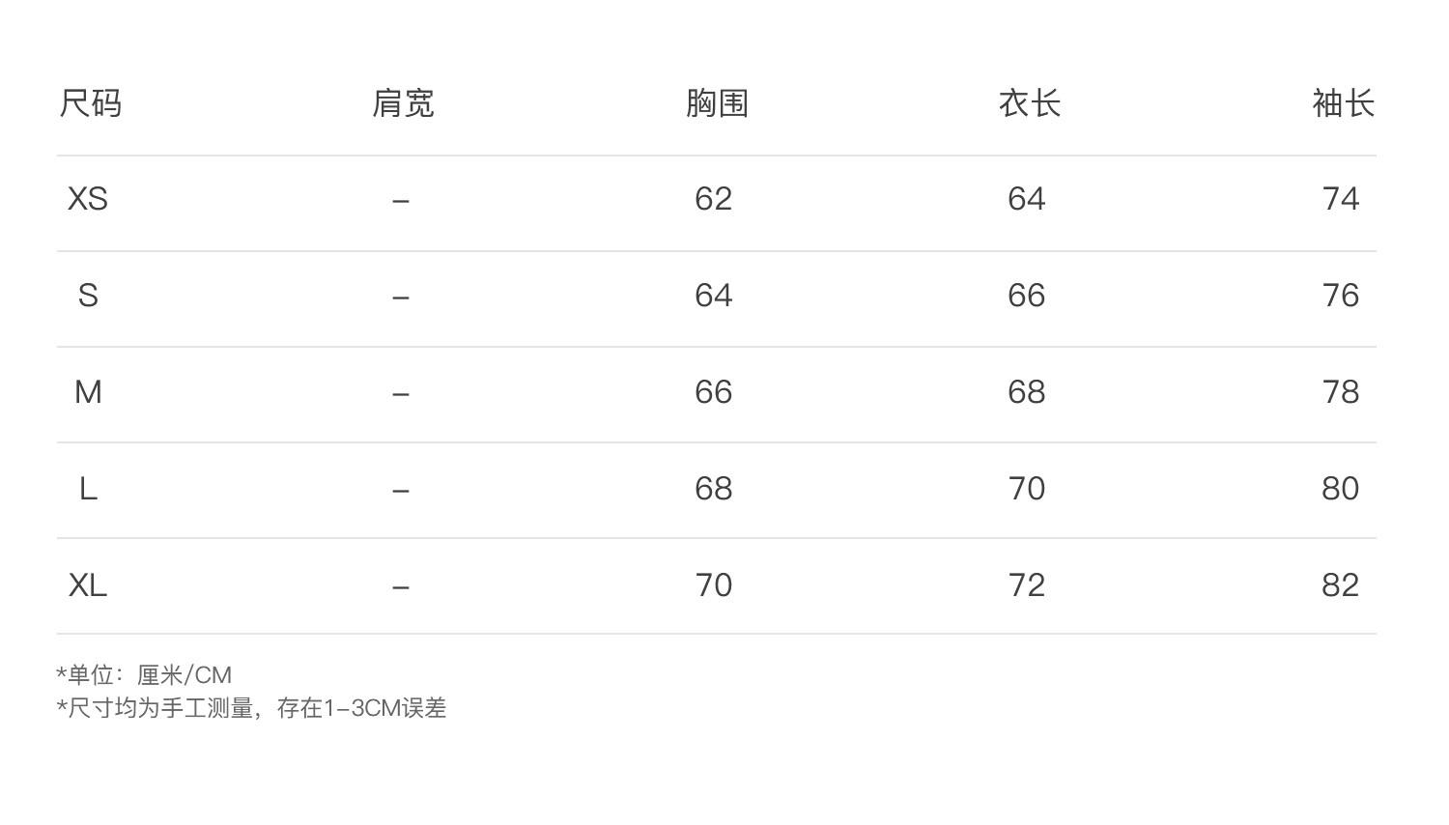
Task: Select the XL size row label
Action: point(88,585)
